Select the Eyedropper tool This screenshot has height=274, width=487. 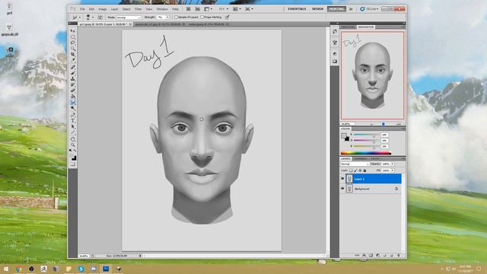(x=73, y=59)
